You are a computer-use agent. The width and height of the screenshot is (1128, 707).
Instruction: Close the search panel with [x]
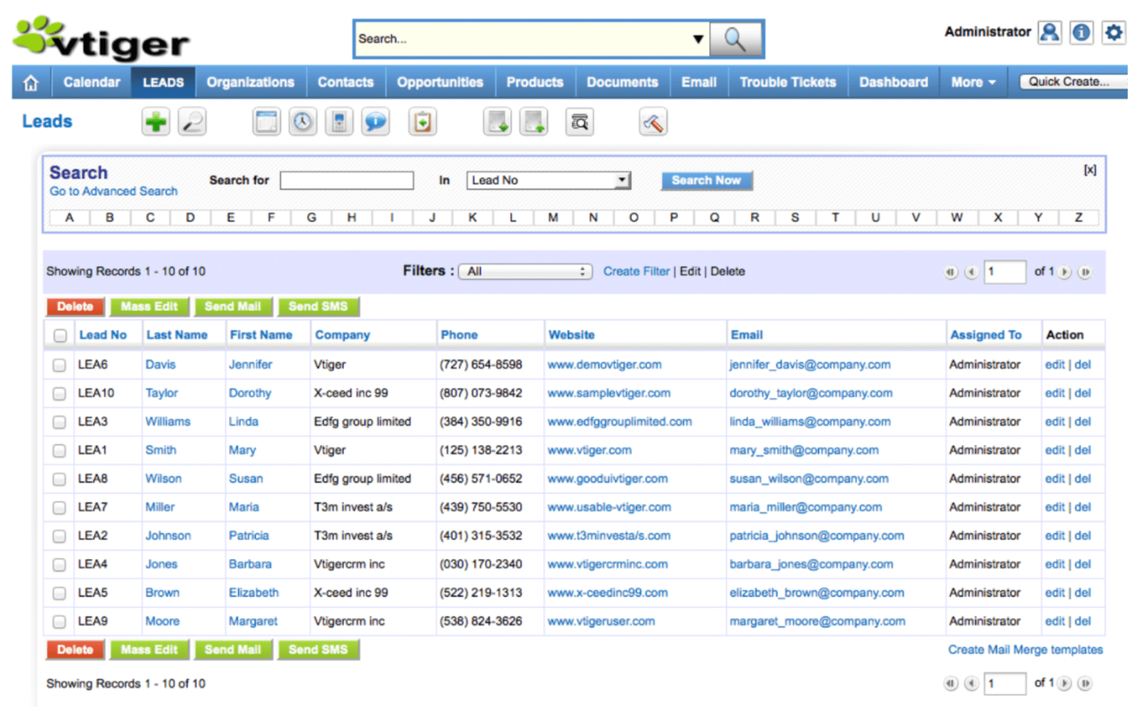1090,170
